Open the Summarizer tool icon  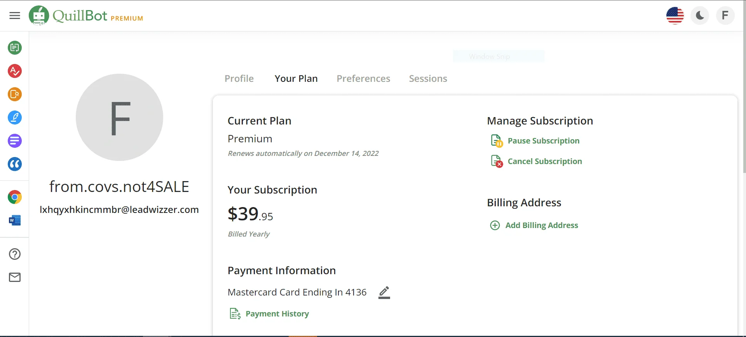15,141
